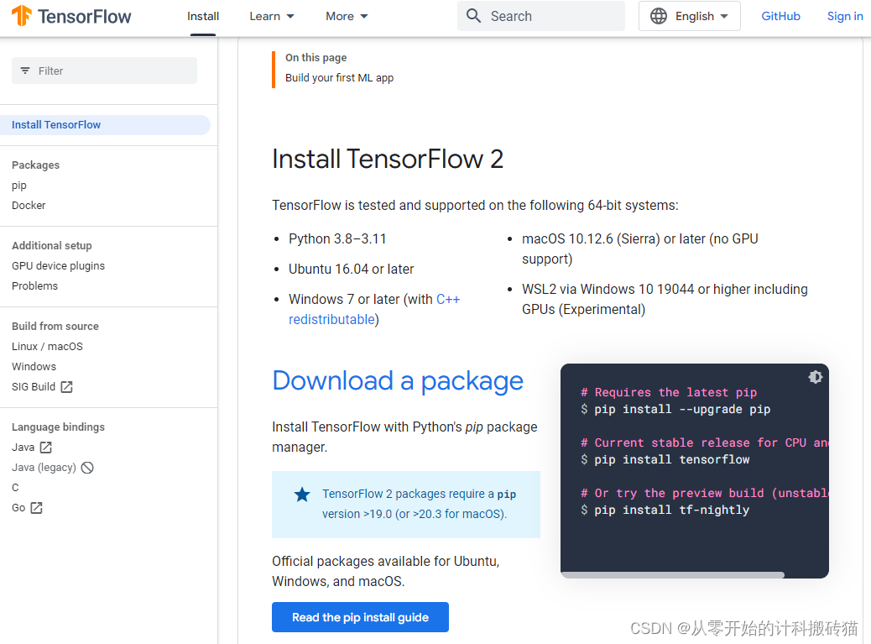This screenshot has width=871, height=644.
Task: Open the More dropdown menu
Action: [347, 16]
